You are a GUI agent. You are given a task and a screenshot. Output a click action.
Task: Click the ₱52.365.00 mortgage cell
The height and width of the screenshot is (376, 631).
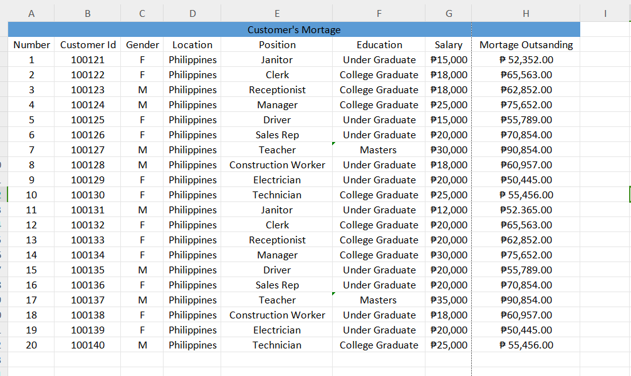point(526,210)
